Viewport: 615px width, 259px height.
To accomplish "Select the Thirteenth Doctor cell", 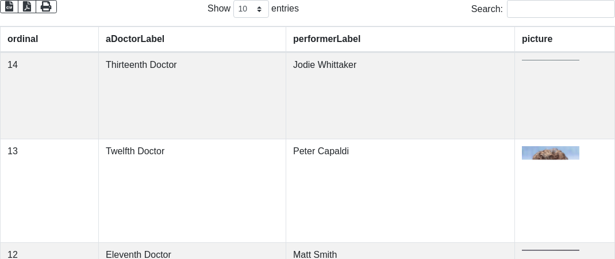I will (141, 65).
